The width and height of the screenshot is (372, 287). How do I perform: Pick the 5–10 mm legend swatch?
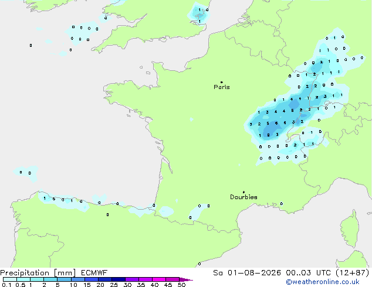click(x=64, y=279)
